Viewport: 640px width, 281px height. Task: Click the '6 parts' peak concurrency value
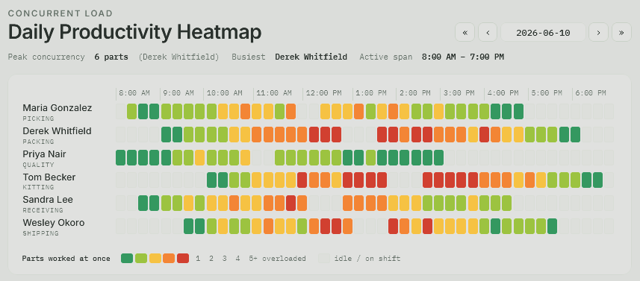111,57
